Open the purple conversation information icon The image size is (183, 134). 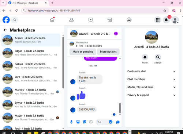pos(116,34)
